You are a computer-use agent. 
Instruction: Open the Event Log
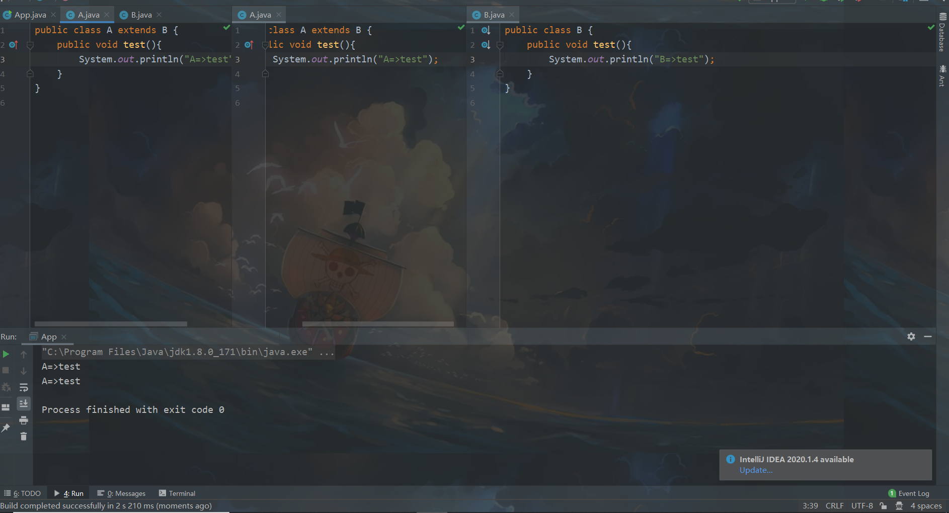click(x=909, y=493)
